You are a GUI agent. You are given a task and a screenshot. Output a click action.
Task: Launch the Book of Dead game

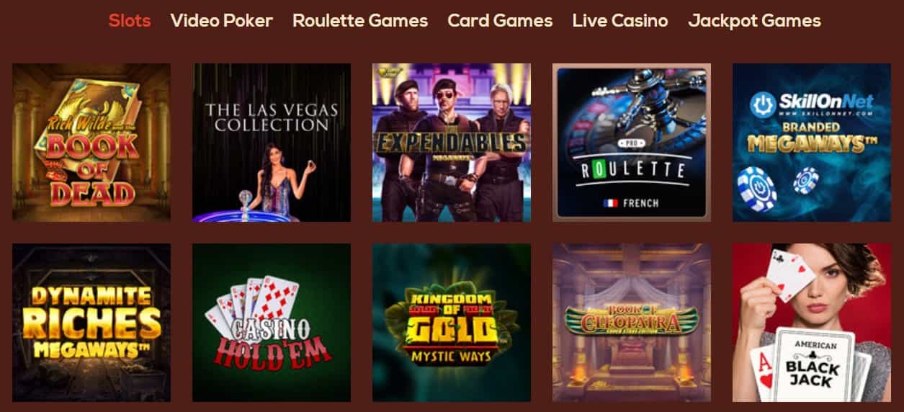(x=91, y=143)
